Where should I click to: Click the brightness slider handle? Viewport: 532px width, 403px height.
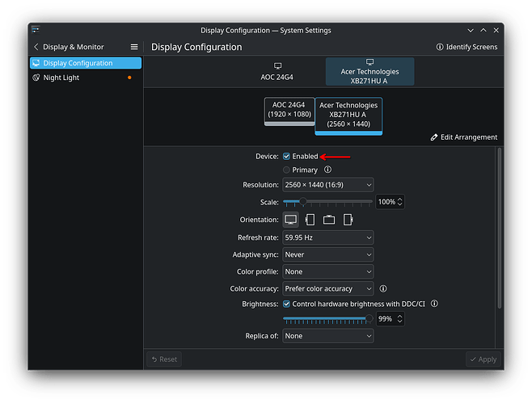tap(369, 318)
